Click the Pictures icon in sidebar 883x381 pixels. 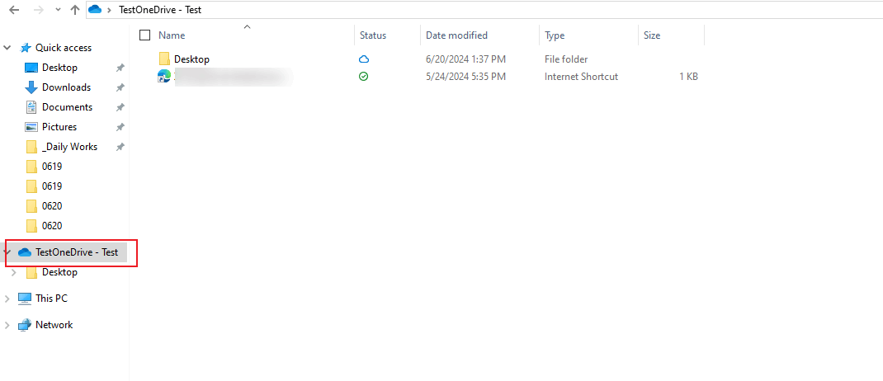pos(31,127)
